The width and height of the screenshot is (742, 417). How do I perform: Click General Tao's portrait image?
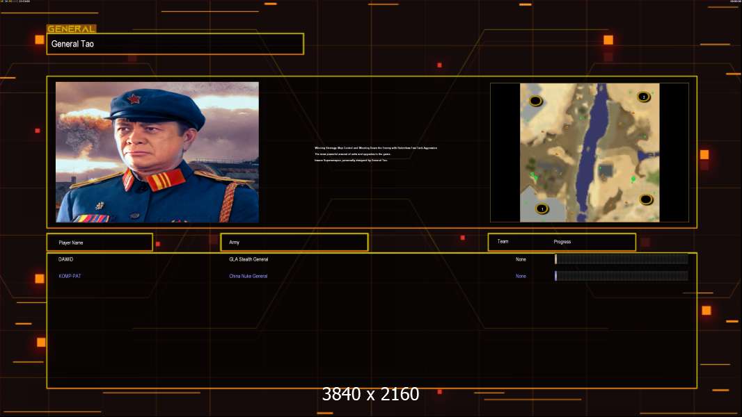pos(157,152)
